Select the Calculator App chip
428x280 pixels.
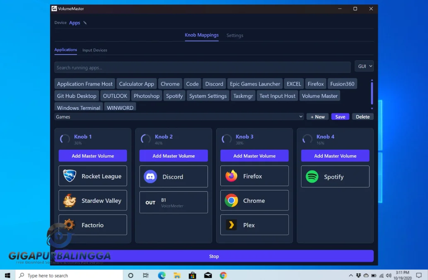(x=136, y=84)
